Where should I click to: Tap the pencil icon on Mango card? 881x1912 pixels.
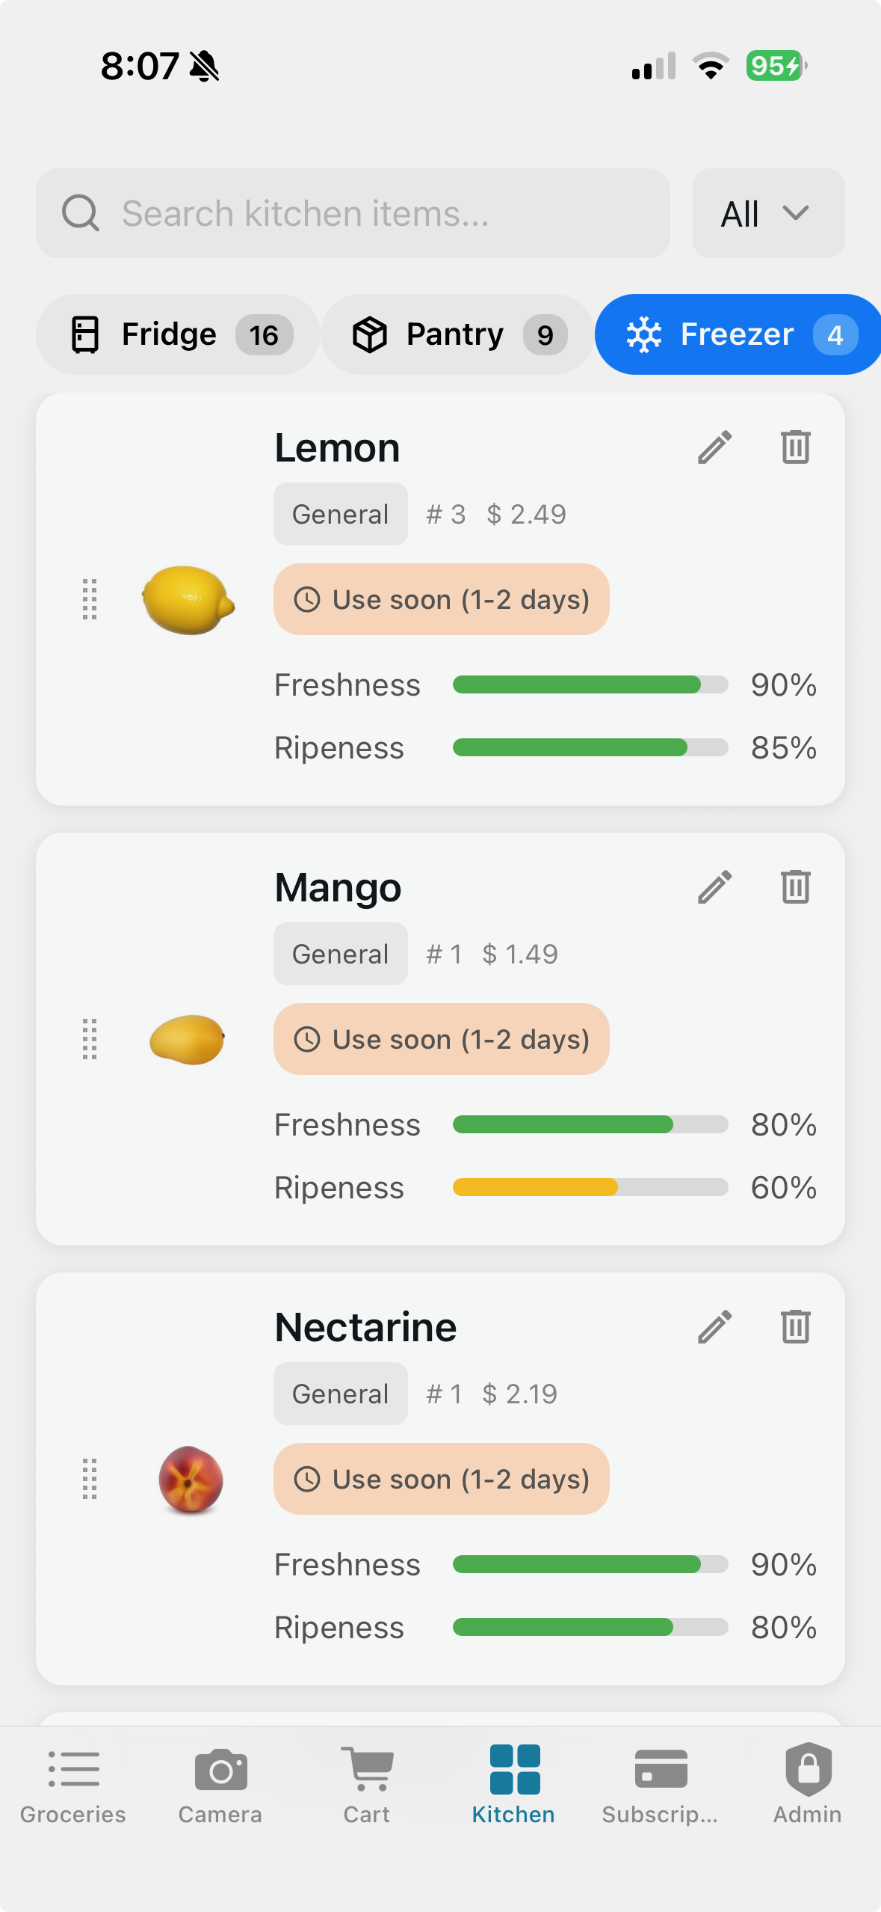(714, 887)
